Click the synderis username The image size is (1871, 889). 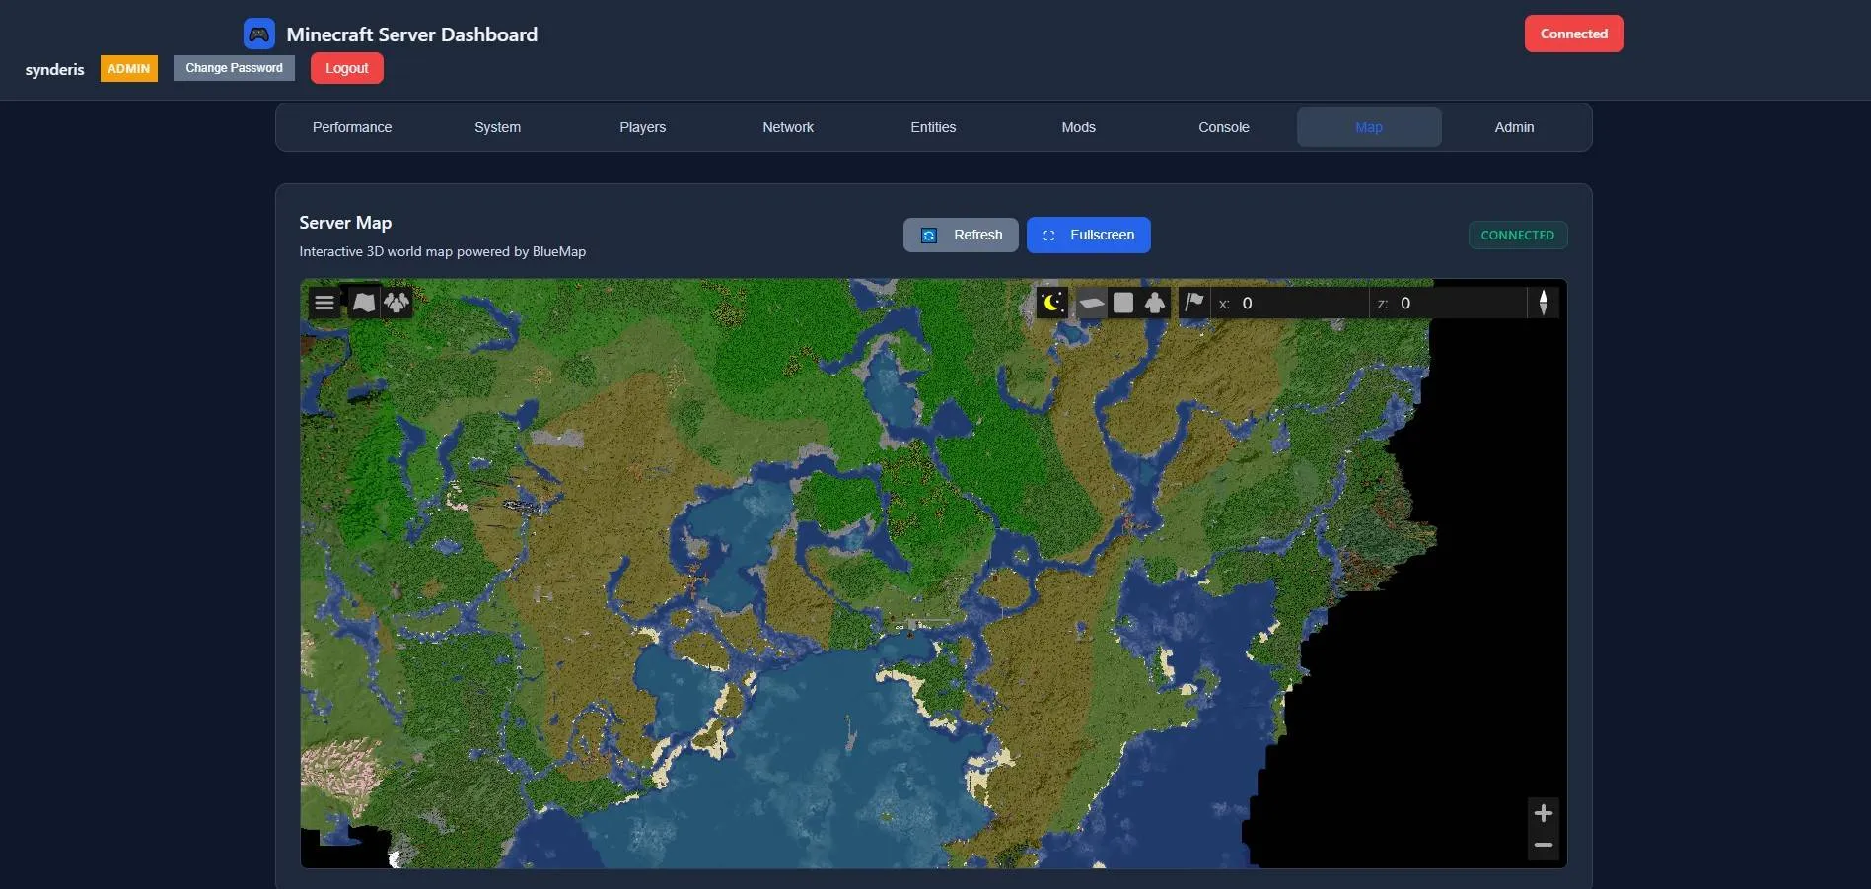[x=55, y=69]
